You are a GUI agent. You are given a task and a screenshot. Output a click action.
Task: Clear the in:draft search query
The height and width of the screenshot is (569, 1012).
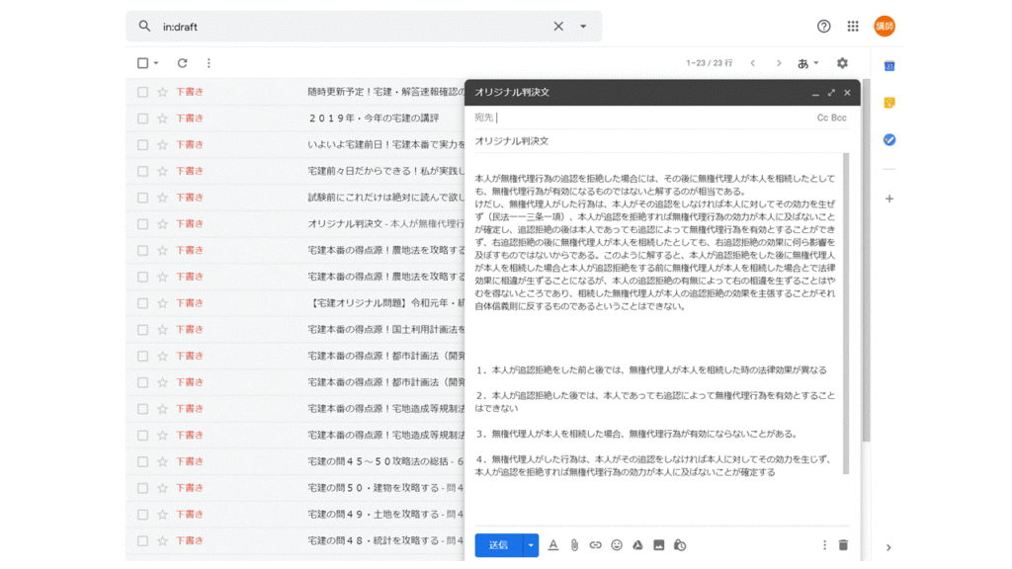pos(558,27)
